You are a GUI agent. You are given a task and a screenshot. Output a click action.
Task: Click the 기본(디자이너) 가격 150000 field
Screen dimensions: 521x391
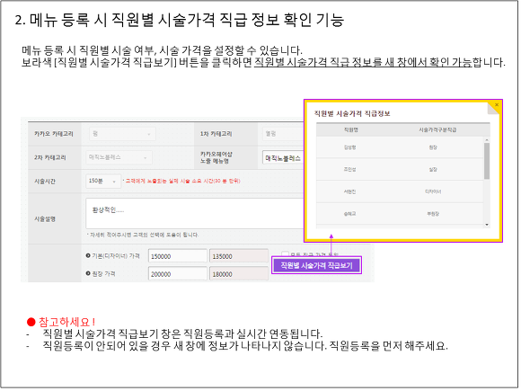tap(178, 256)
